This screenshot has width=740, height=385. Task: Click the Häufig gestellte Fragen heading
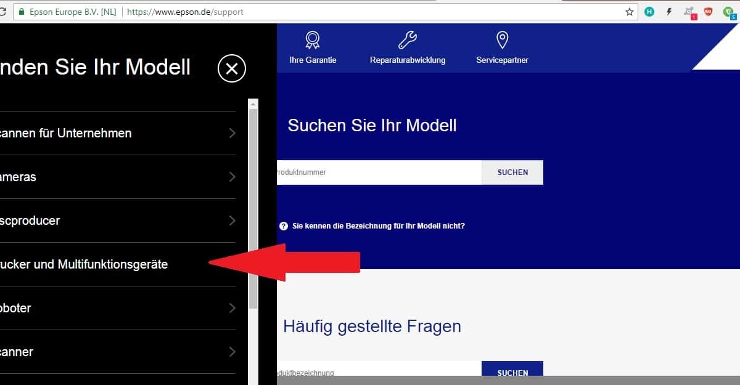[372, 326]
